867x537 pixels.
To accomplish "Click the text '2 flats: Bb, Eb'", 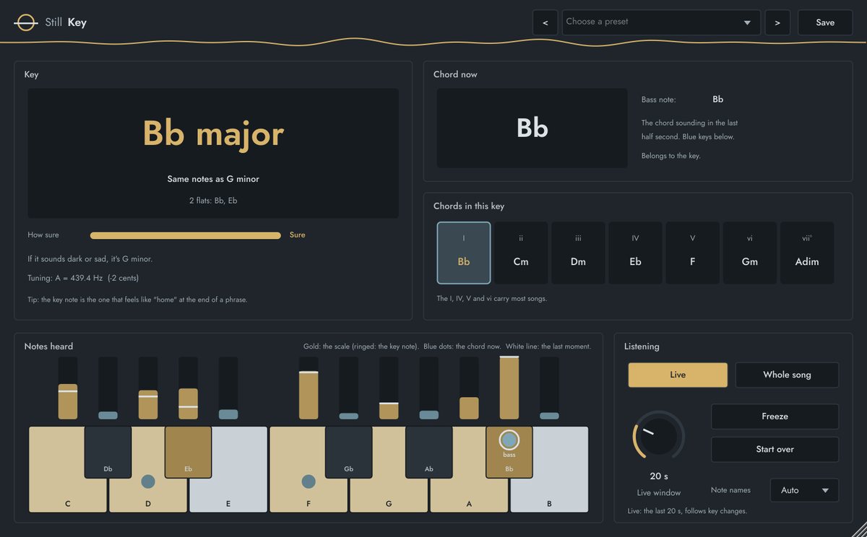I will click(x=213, y=201).
